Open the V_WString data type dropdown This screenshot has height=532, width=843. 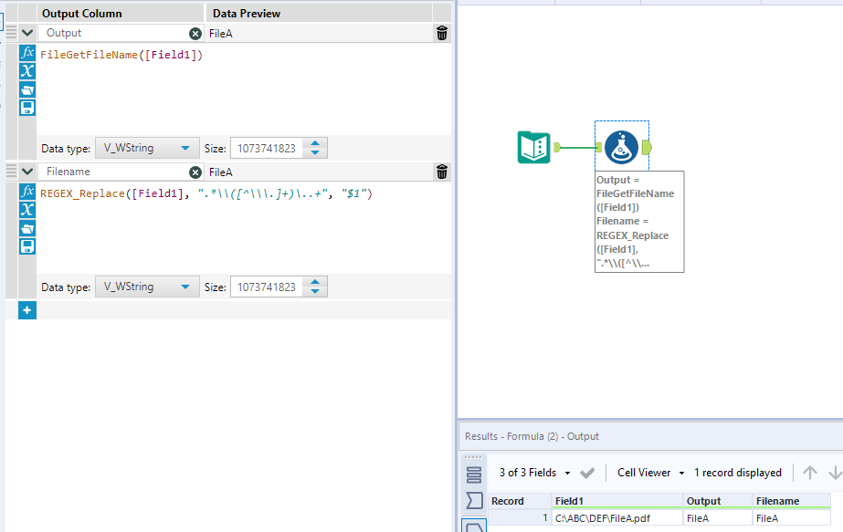(x=146, y=148)
